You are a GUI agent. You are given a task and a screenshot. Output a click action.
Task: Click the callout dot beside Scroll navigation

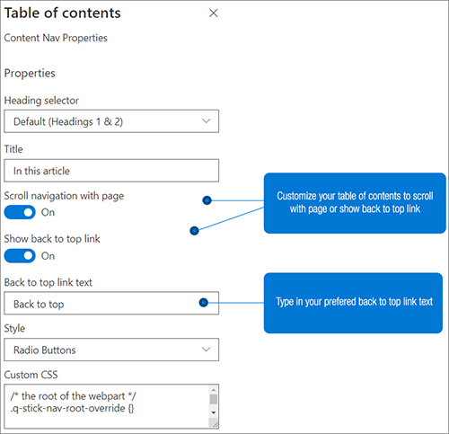coord(207,200)
